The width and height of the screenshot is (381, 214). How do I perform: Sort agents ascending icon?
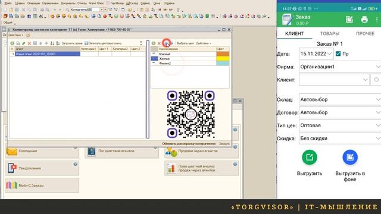pos(52,43)
